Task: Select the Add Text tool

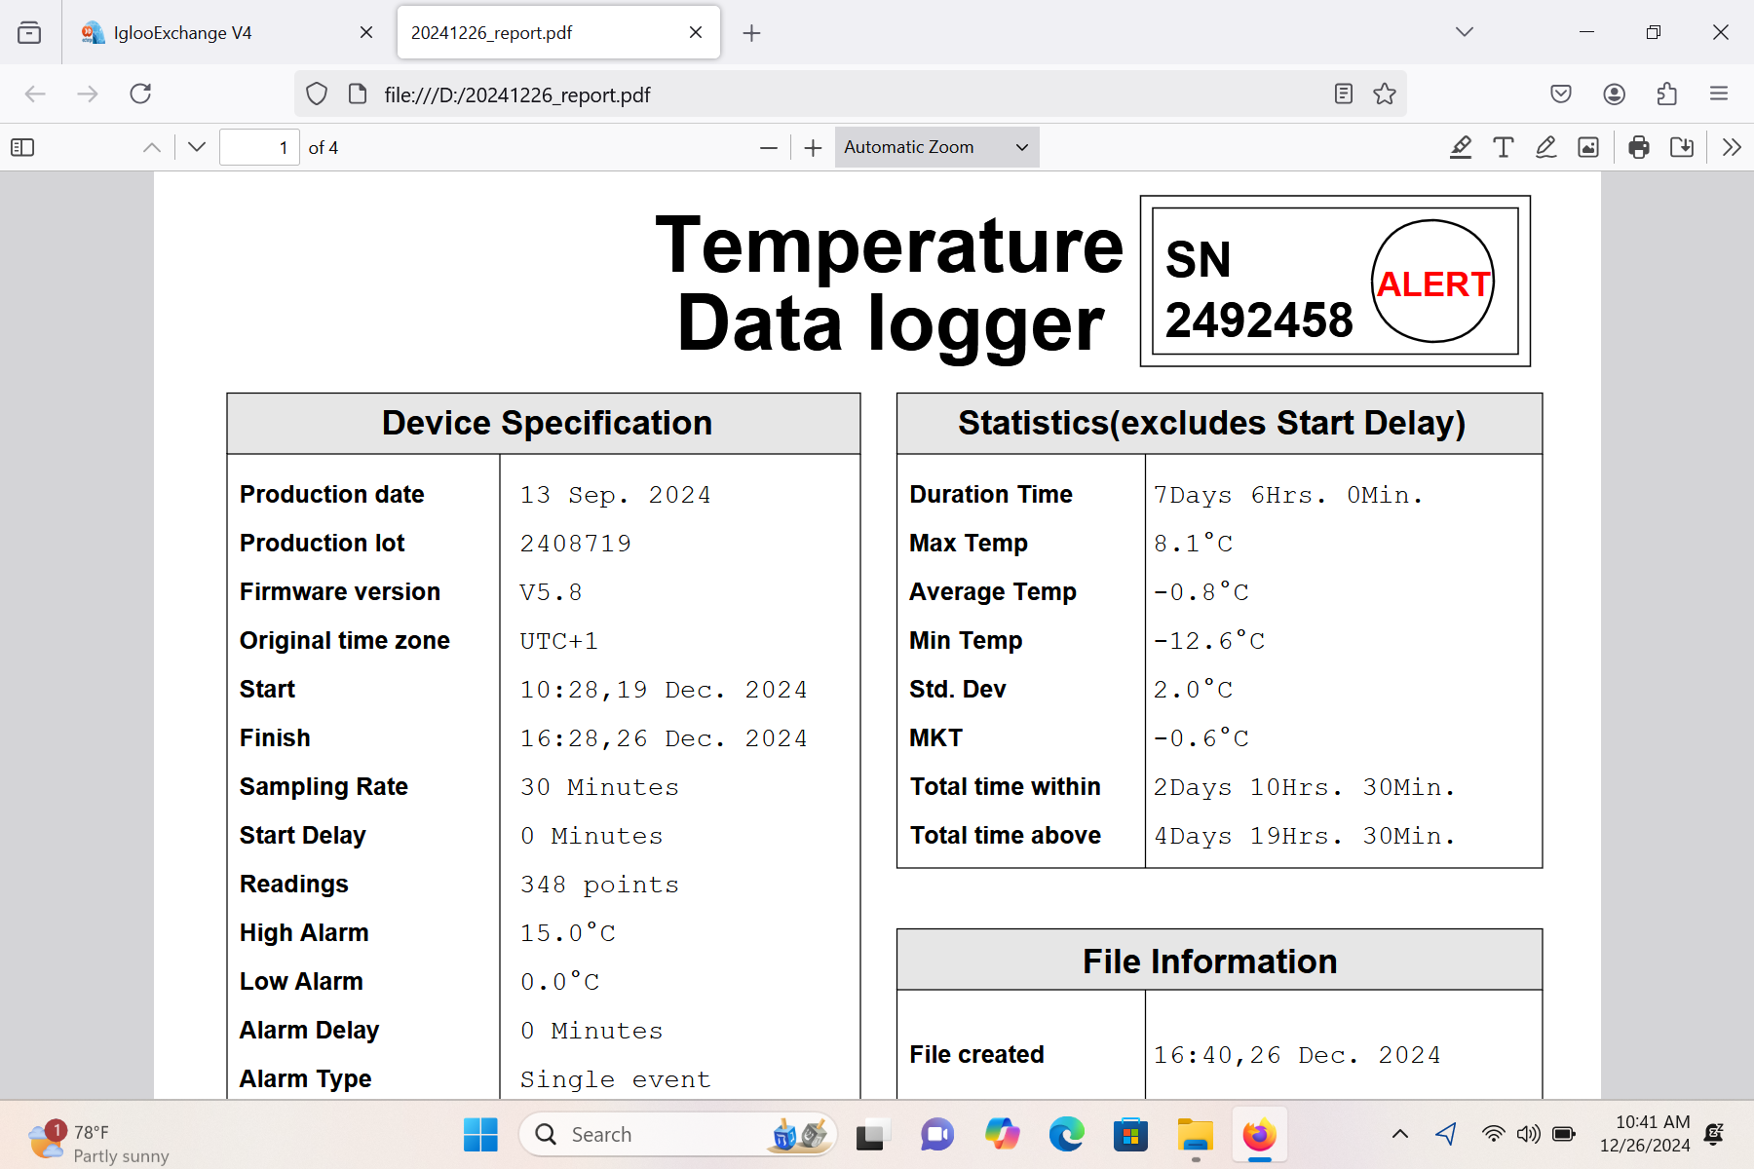Action: pos(1503,147)
